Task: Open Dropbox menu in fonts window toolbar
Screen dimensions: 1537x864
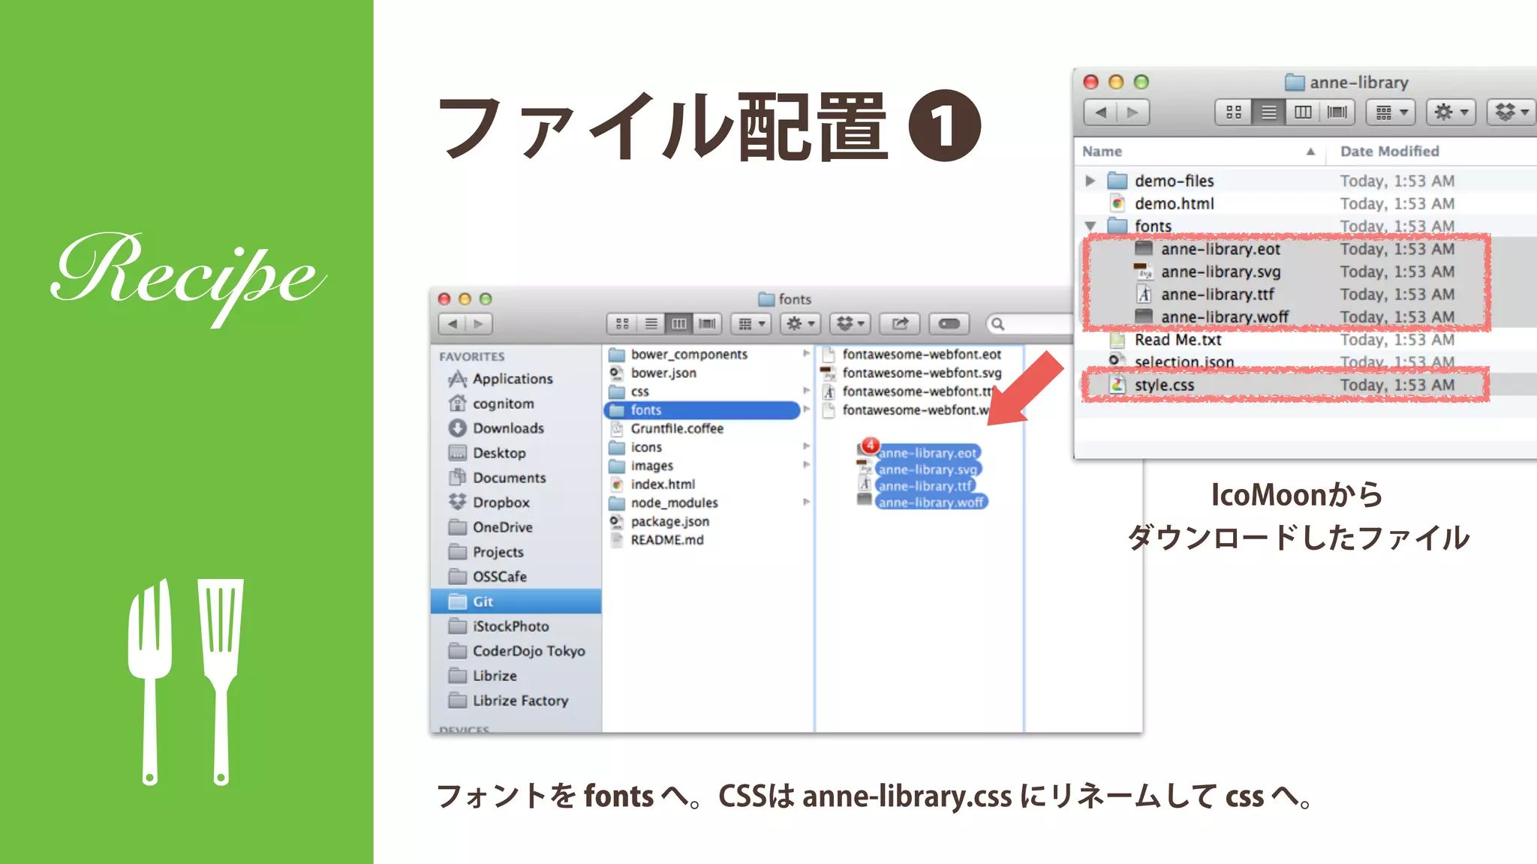Action: [850, 324]
